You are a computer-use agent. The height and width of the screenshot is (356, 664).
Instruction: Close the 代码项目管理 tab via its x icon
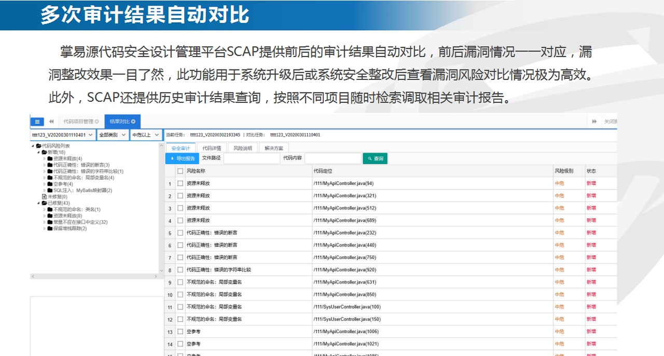click(x=97, y=121)
